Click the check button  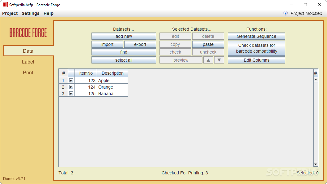(x=175, y=52)
